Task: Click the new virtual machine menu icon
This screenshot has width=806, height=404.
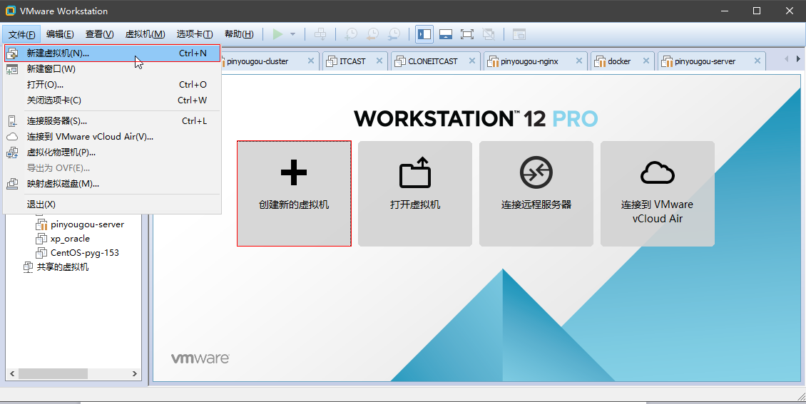Action: point(12,53)
